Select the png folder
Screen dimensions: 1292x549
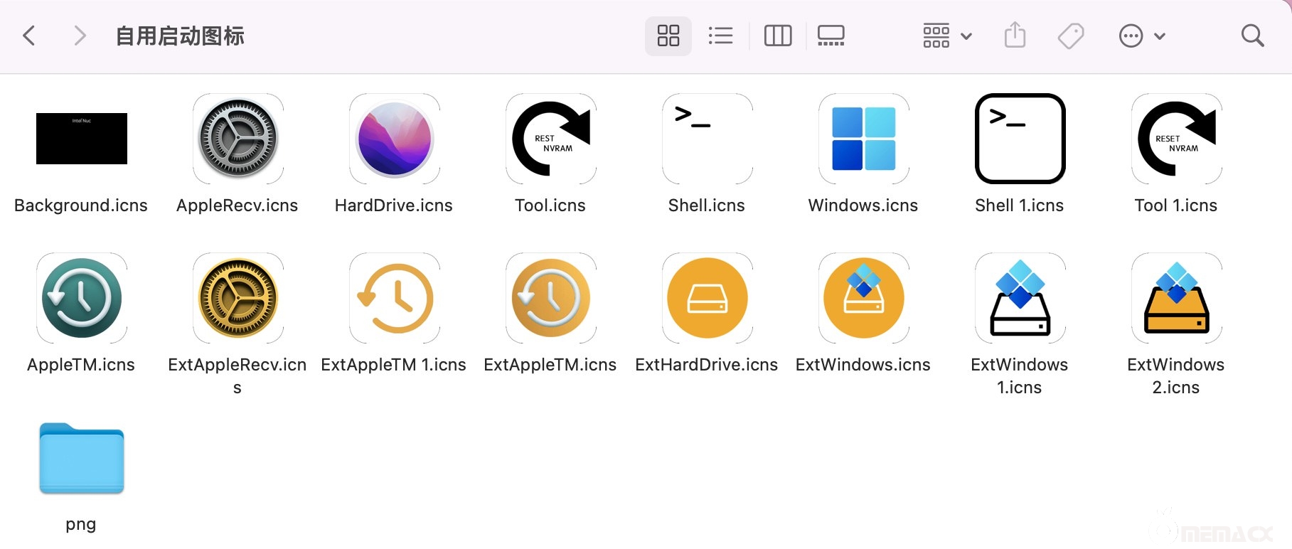pyautogui.click(x=82, y=459)
